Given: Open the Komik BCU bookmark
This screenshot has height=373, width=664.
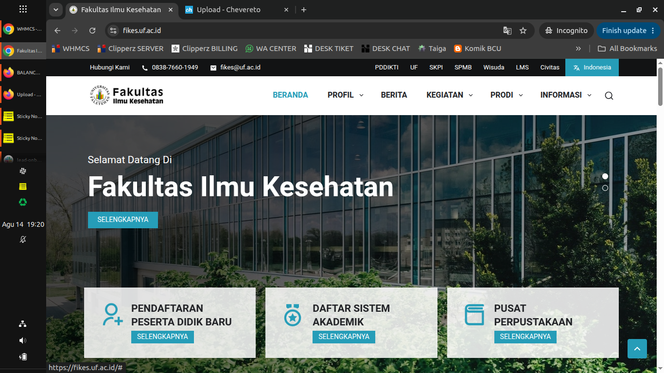Looking at the screenshot, I should coord(477,49).
